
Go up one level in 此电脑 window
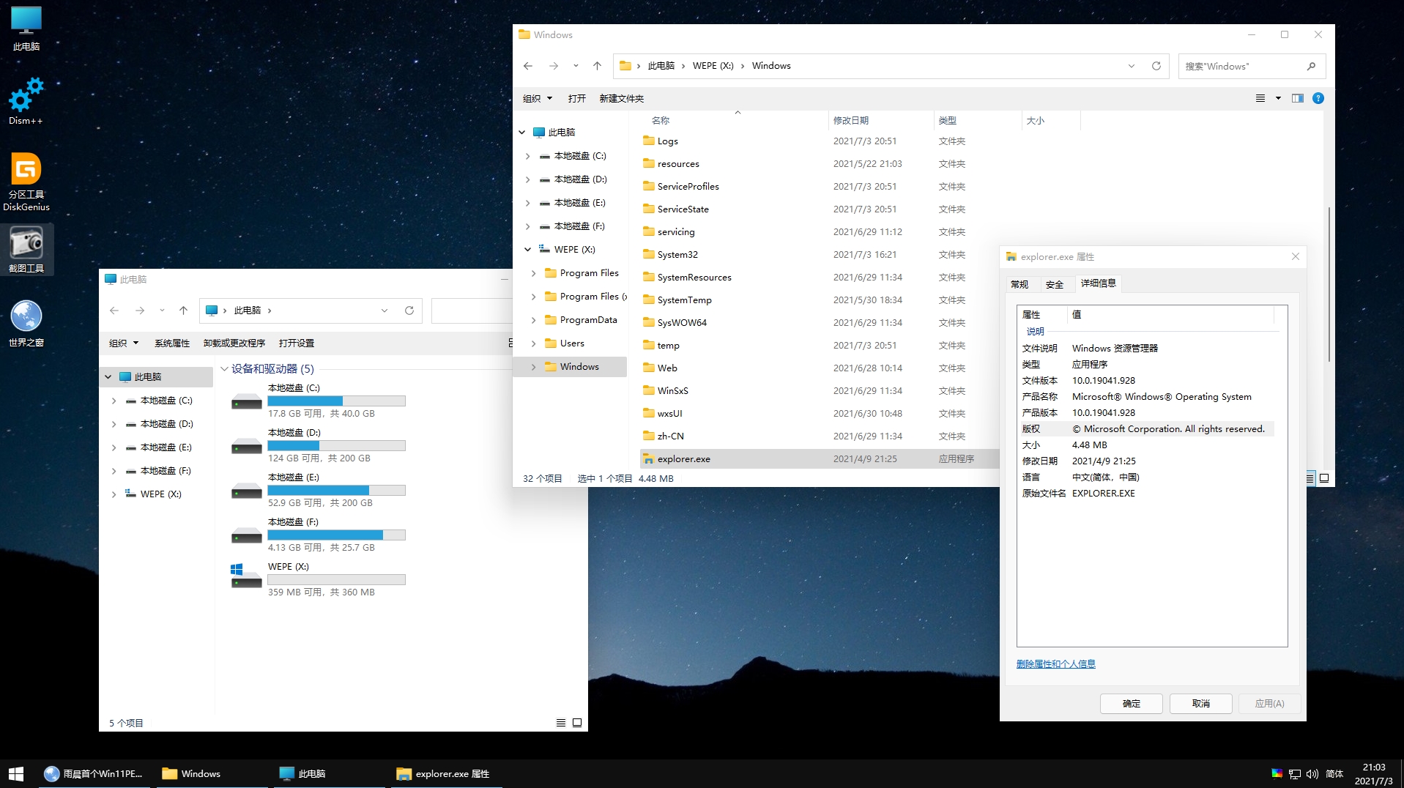click(183, 311)
